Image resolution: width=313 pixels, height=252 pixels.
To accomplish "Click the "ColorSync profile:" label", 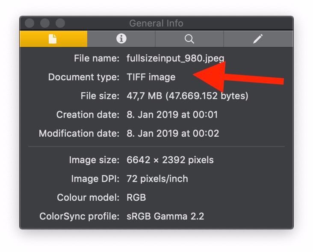I will point(79,217).
